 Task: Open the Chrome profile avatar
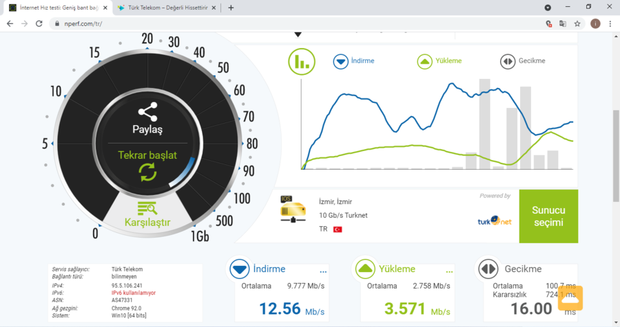click(x=595, y=23)
